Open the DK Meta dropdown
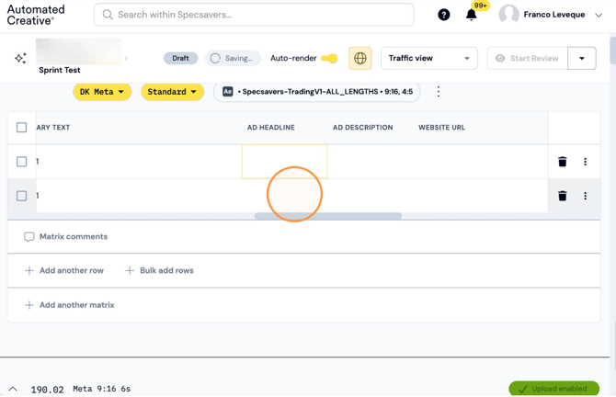616x397 pixels. [102, 92]
